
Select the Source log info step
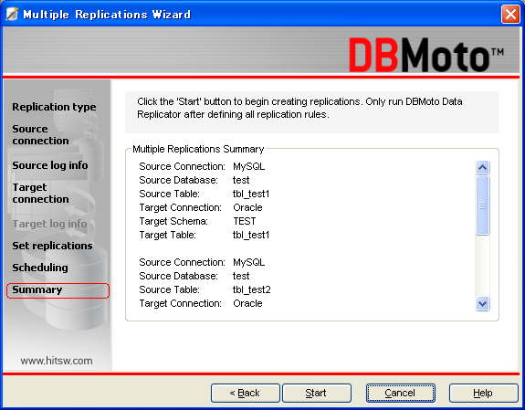pyautogui.click(x=50, y=165)
